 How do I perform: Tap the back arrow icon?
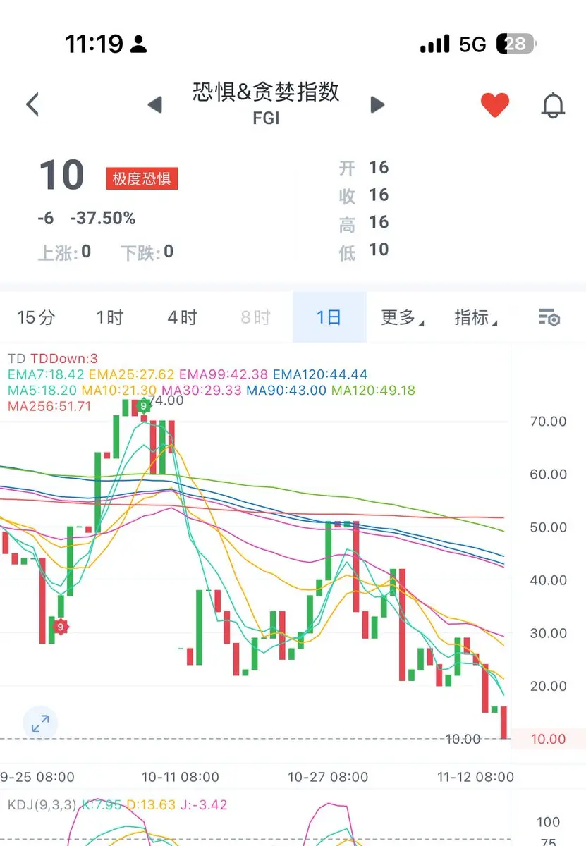(32, 104)
